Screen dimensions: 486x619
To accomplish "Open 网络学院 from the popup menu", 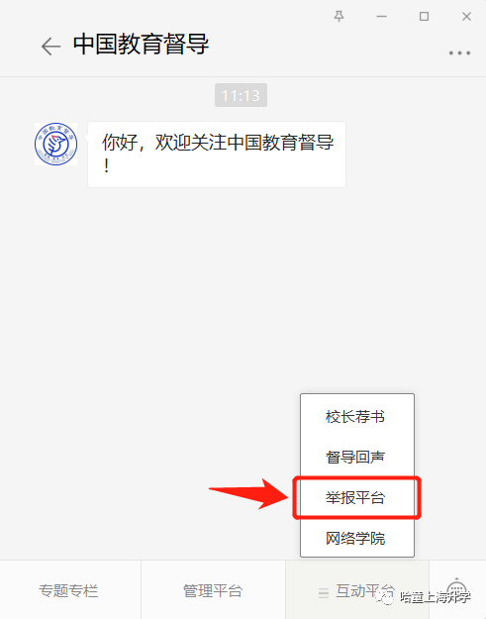I will click(355, 538).
